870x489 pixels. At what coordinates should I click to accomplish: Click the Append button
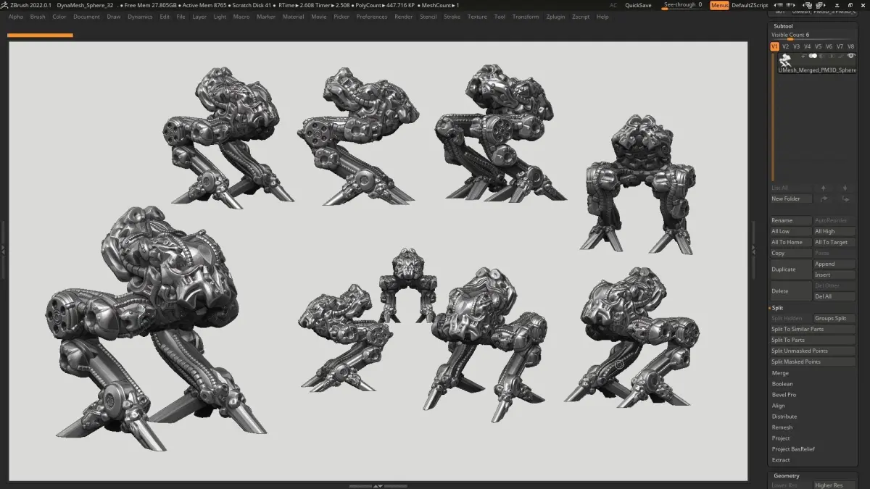pyautogui.click(x=834, y=264)
